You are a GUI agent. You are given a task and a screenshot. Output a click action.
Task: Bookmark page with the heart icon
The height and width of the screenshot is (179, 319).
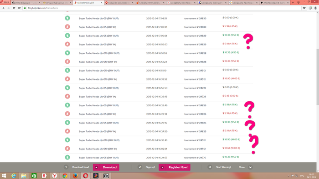(304, 8)
